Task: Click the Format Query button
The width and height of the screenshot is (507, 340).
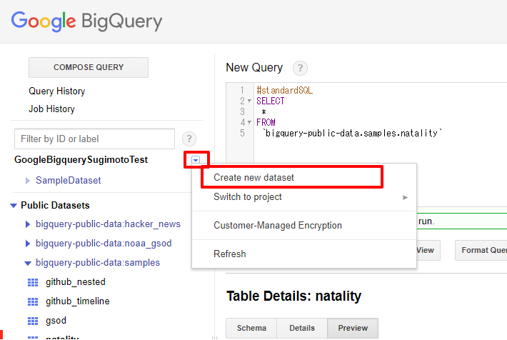Action: tap(481, 251)
